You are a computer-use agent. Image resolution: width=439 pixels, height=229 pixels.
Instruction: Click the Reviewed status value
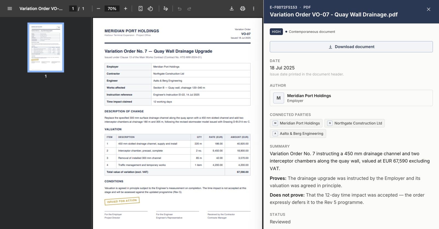(280, 222)
